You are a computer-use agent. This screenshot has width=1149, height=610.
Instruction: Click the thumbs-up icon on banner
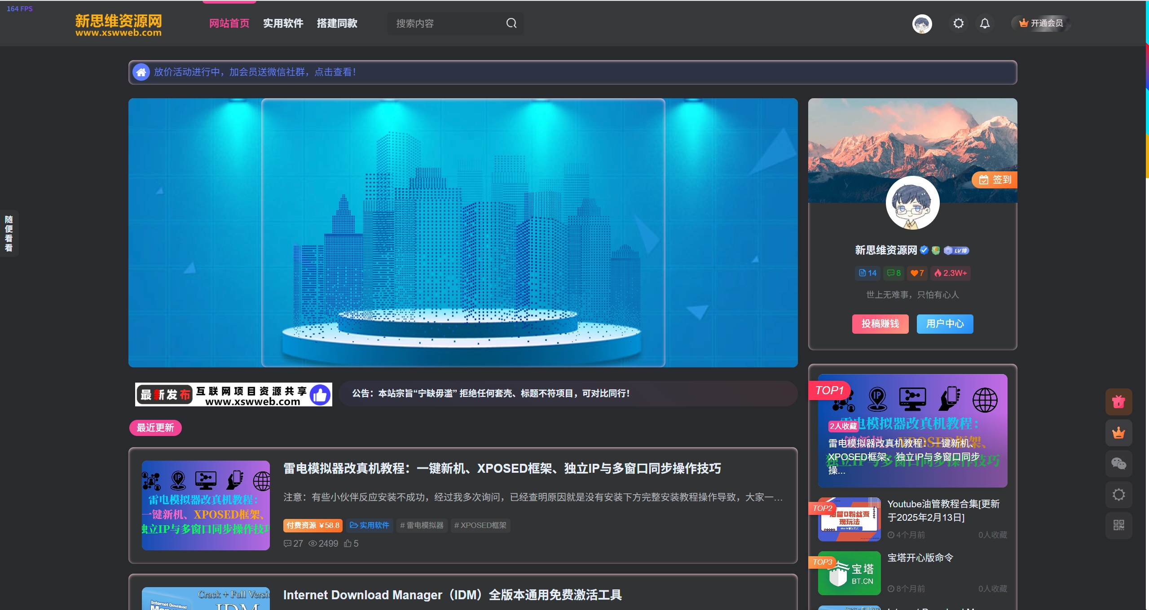pyautogui.click(x=320, y=395)
